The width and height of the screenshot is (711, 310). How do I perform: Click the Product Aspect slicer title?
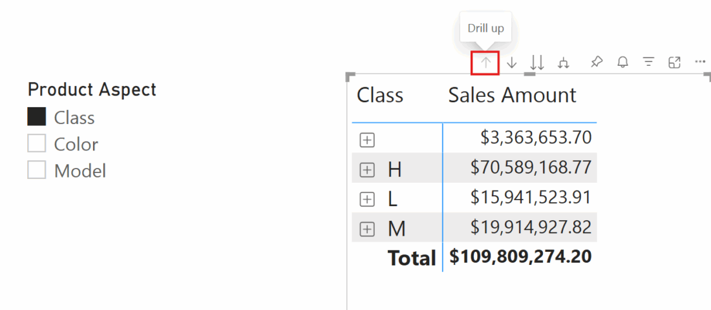click(x=92, y=90)
